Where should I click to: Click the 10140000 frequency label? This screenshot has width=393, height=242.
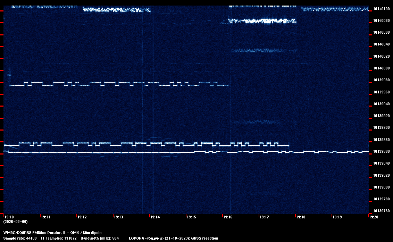pos(381,68)
